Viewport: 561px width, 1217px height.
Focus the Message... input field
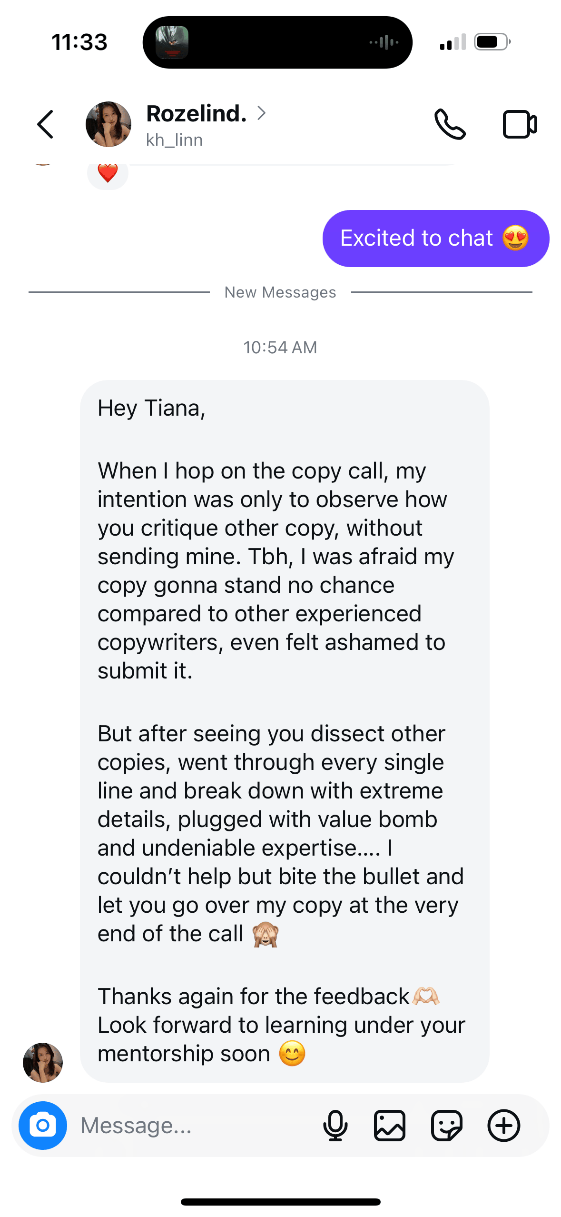click(190, 1126)
